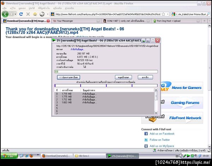Viewport: 212px width, 166px height.
Task: Open the sixth Firefox menu (Tools)
Action: pyautogui.click(x=58, y=8)
